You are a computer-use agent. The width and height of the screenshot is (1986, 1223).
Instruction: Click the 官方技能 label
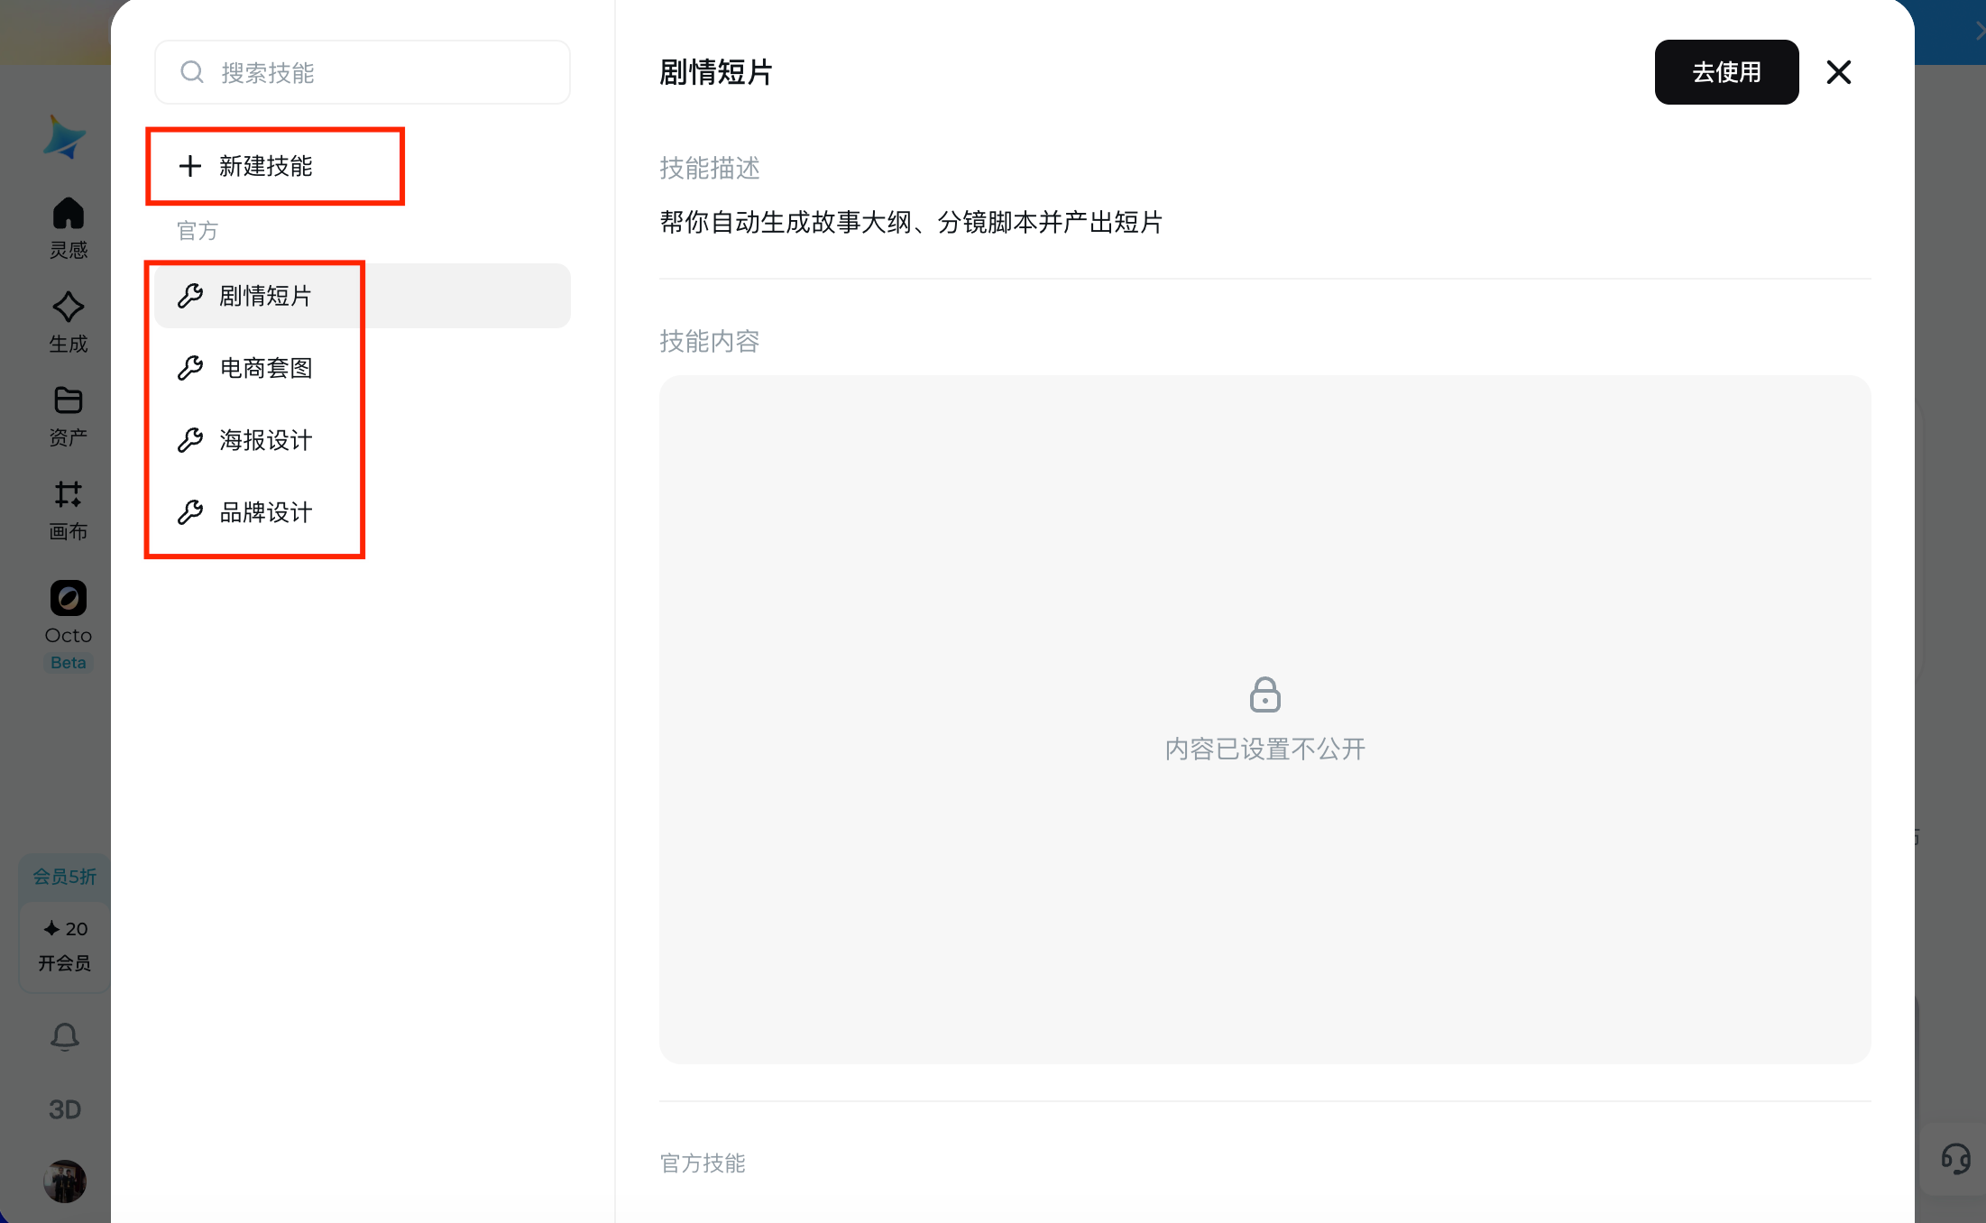(x=703, y=1163)
